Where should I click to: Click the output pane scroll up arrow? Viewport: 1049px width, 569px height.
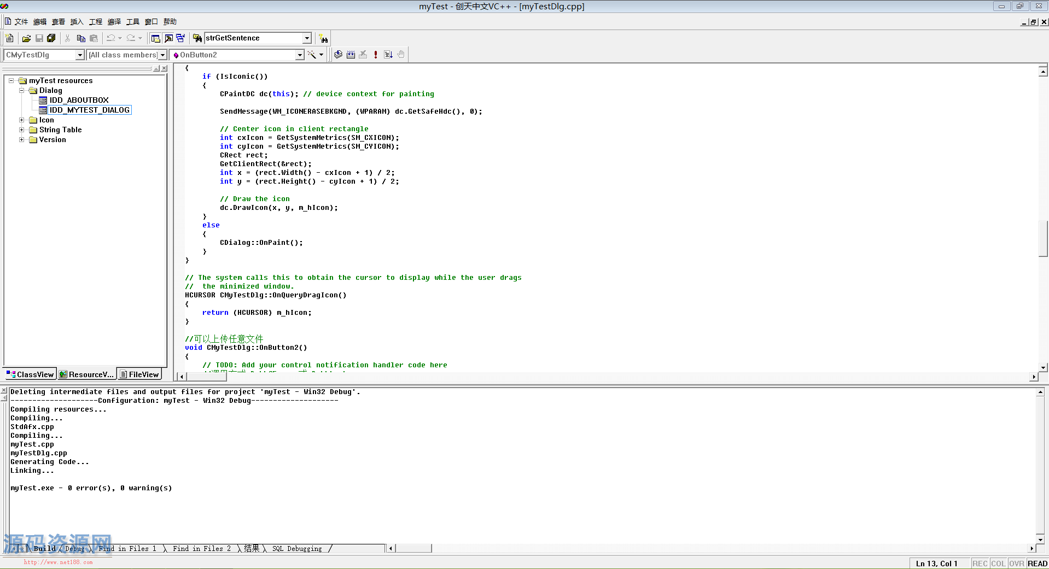(1040, 392)
